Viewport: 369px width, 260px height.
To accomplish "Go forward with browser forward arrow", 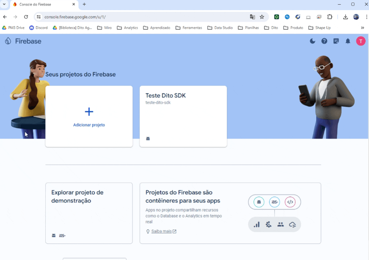I will (15, 17).
